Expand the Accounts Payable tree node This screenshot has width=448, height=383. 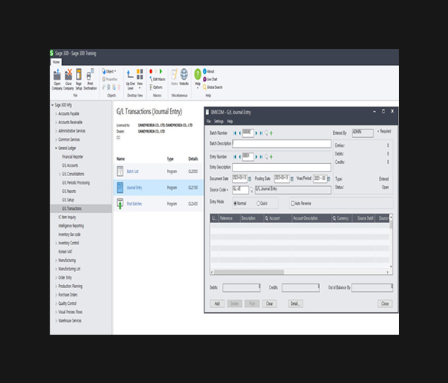pyautogui.click(x=56, y=114)
